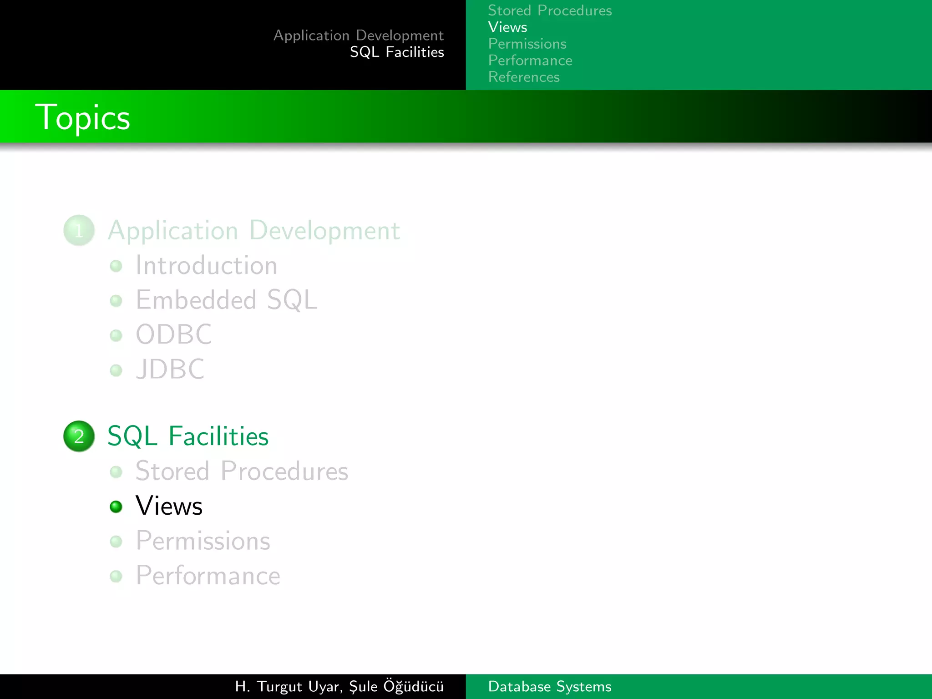Open Performance from the header subsection list

click(x=530, y=61)
